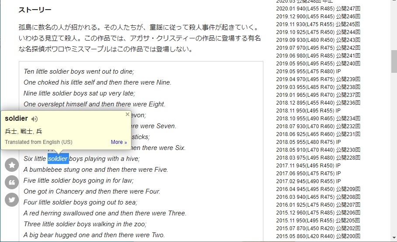Click the line One choked his little self

(x=97, y=82)
